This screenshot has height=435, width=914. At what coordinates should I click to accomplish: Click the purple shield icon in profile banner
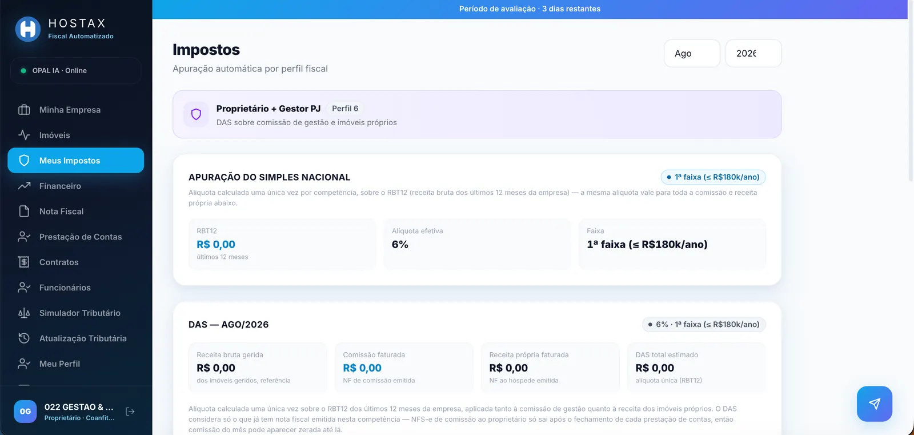tap(196, 114)
